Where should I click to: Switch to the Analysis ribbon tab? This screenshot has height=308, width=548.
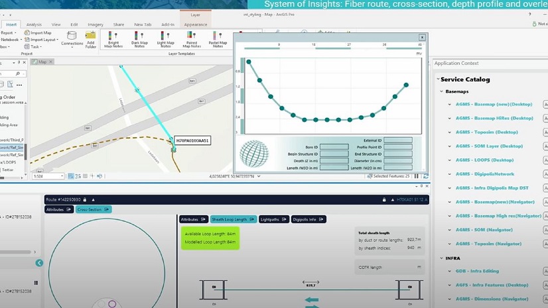34,25
